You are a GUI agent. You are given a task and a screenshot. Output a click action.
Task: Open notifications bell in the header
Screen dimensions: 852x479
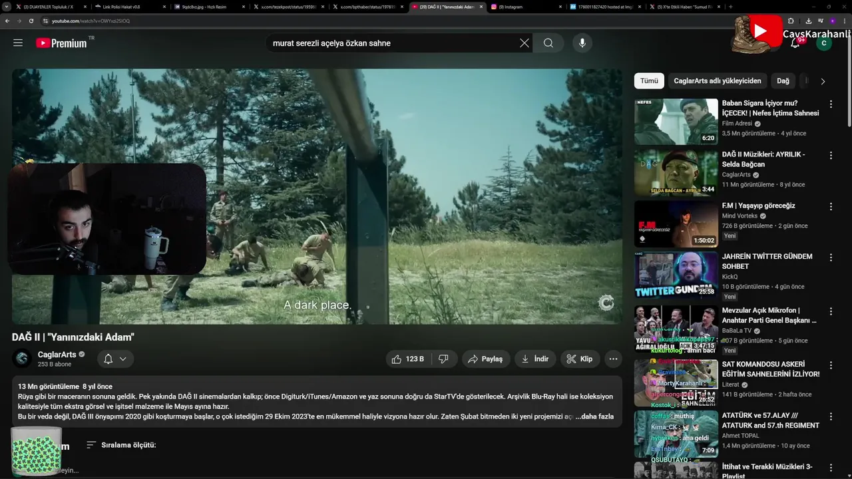[x=795, y=43]
